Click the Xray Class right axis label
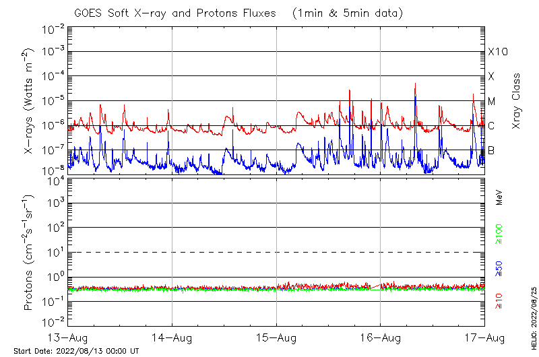The image size is (539, 357). [x=517, y=101]
